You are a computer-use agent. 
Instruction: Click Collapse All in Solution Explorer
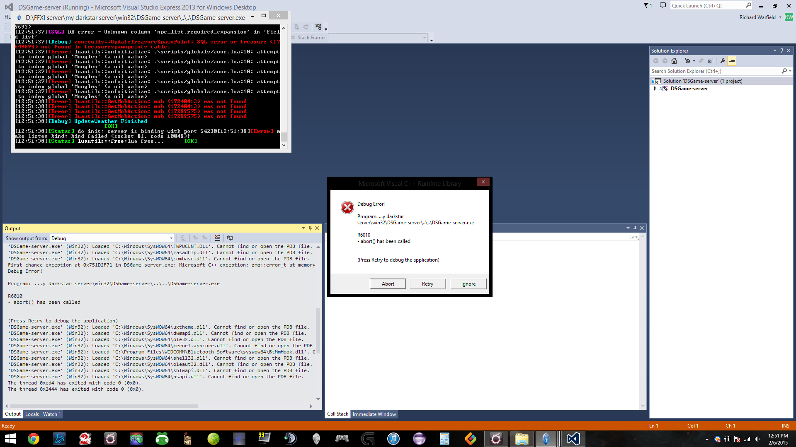[x=710, y=61]
